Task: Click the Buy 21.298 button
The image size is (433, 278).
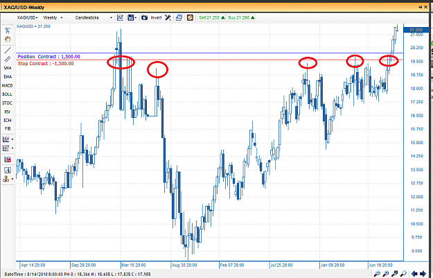Action: [x=241, y=18]
